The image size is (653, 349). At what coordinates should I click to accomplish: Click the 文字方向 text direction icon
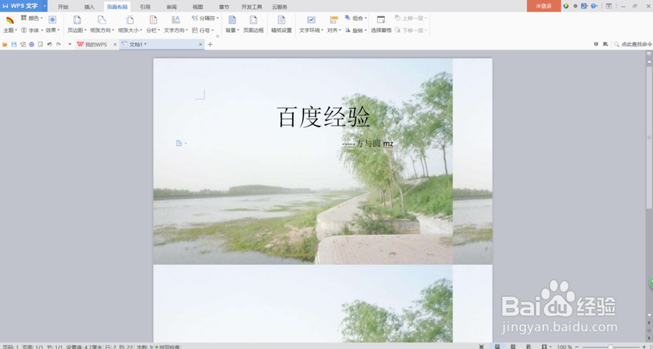[x=176, y=20]
